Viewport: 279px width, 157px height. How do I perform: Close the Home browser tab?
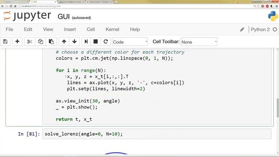click(27, 2)
